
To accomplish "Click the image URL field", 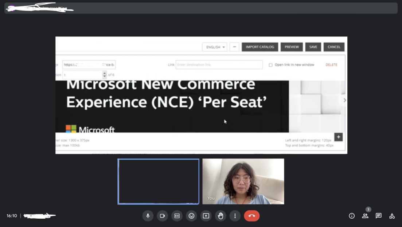I will [x=89, y=64].
